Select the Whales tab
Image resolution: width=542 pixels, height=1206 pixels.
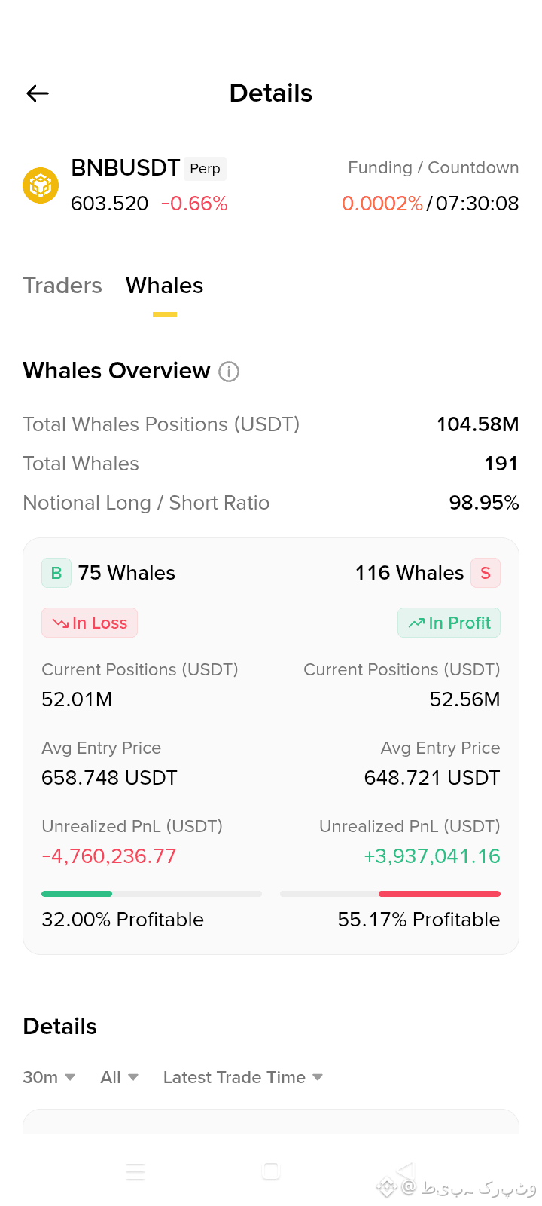[x=165, y=286]
